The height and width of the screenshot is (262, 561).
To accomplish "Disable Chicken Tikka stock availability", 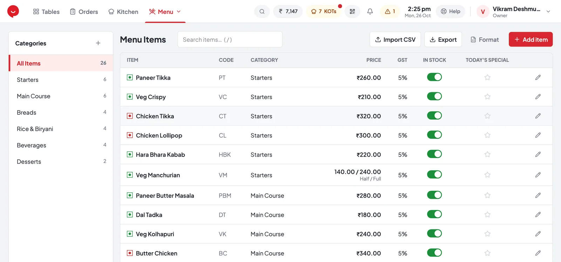I will 434,115.
